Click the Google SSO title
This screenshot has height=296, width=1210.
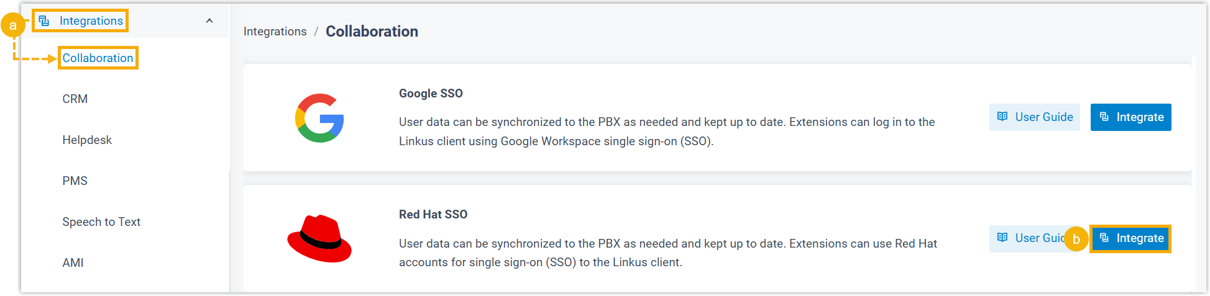point(431,94)
